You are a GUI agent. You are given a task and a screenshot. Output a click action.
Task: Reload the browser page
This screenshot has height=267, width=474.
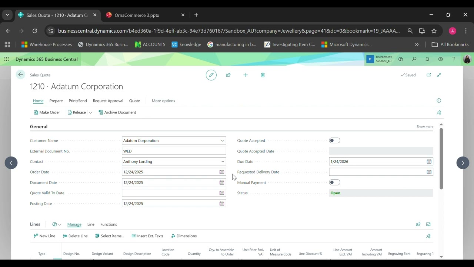pyautogui.click(x=35, y=31)
